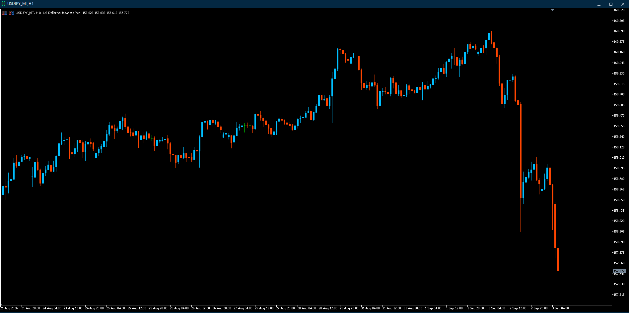Click the 3 Sep 04:00 time label

point(560,308)
